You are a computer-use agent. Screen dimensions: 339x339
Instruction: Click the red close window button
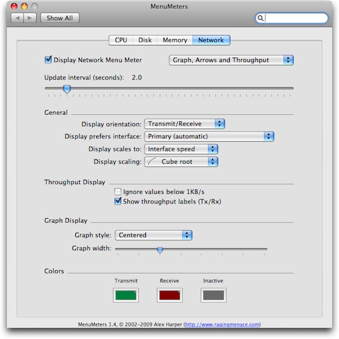pyautogui.click(x=14, y=6)
